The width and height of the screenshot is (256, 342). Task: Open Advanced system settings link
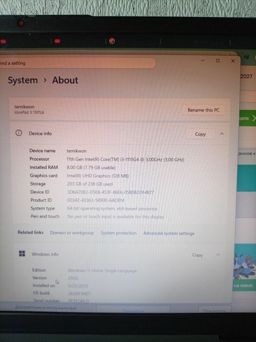click(169, 233)
